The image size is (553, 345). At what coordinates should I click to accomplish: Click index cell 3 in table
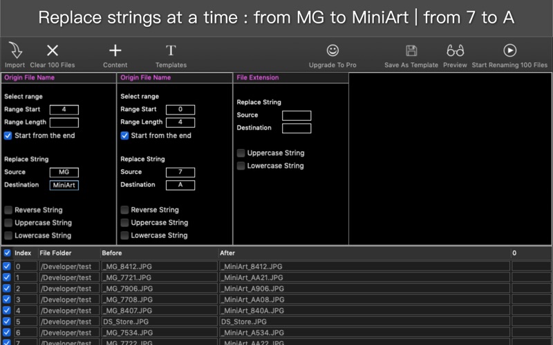(26, 299)
